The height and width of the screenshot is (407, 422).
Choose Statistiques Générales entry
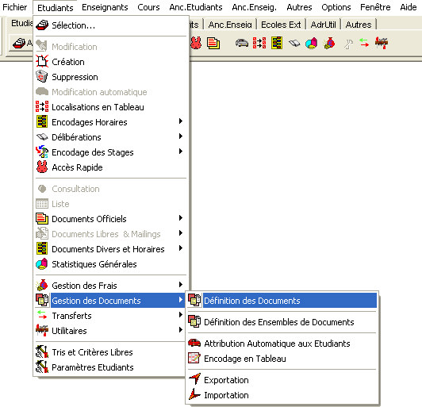(110, 264)
